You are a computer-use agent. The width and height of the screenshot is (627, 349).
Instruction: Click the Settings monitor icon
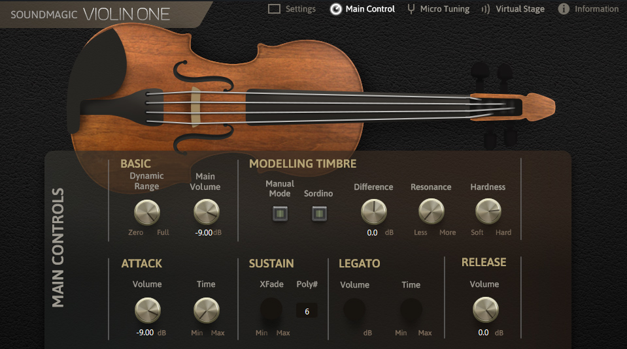pos(275,9)
